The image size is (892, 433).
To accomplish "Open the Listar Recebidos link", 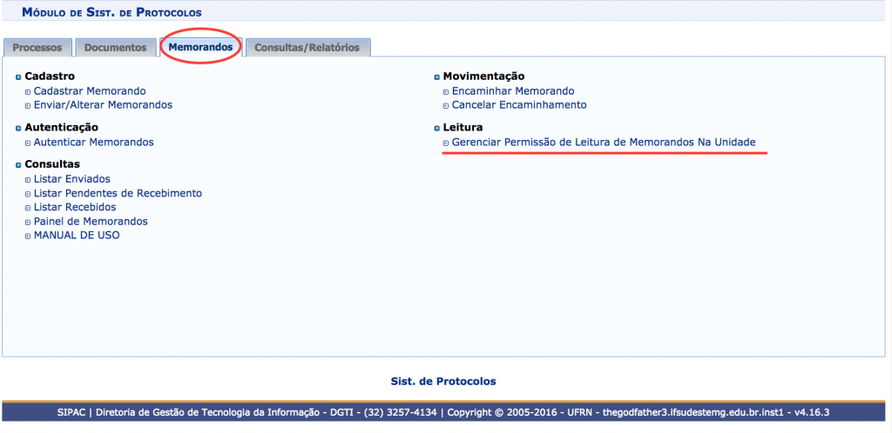I will (x=75, y=207).
